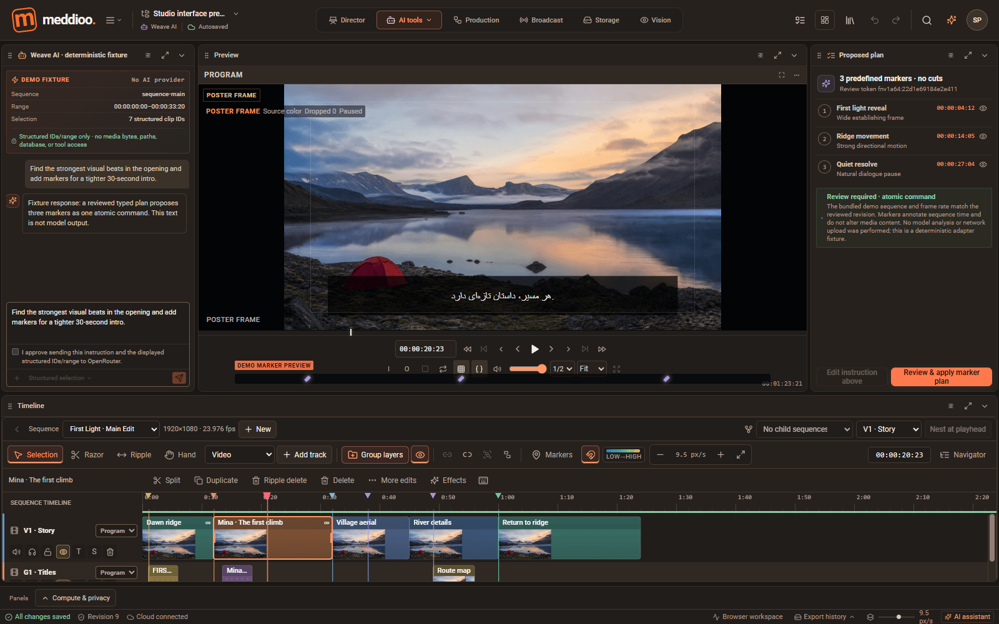Open the 1/2 preview resolution dropdown
Viewport: 999px width, 624px height.
pyautogui.click(x=562, y=369)
